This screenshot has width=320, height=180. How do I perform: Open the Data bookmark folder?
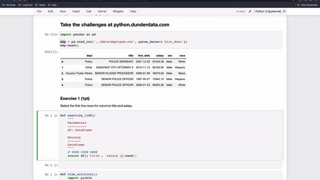tap(52, 5)
